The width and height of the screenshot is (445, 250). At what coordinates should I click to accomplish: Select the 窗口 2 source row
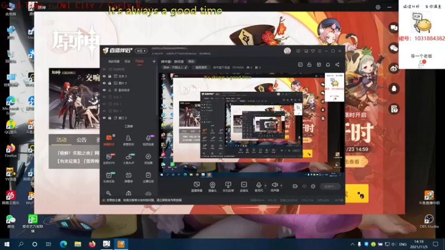pos(128,118)
